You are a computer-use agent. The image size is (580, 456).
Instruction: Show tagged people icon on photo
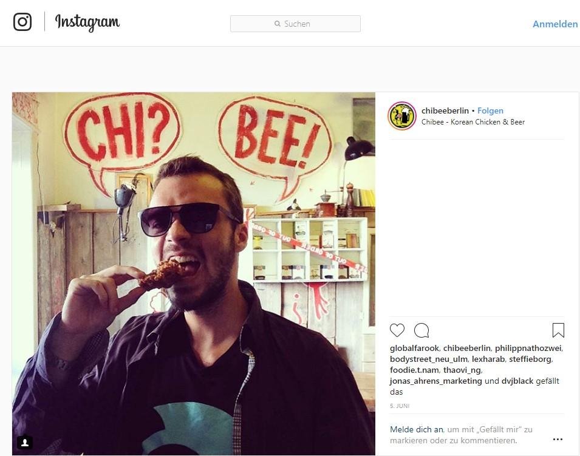click(25, 442)
